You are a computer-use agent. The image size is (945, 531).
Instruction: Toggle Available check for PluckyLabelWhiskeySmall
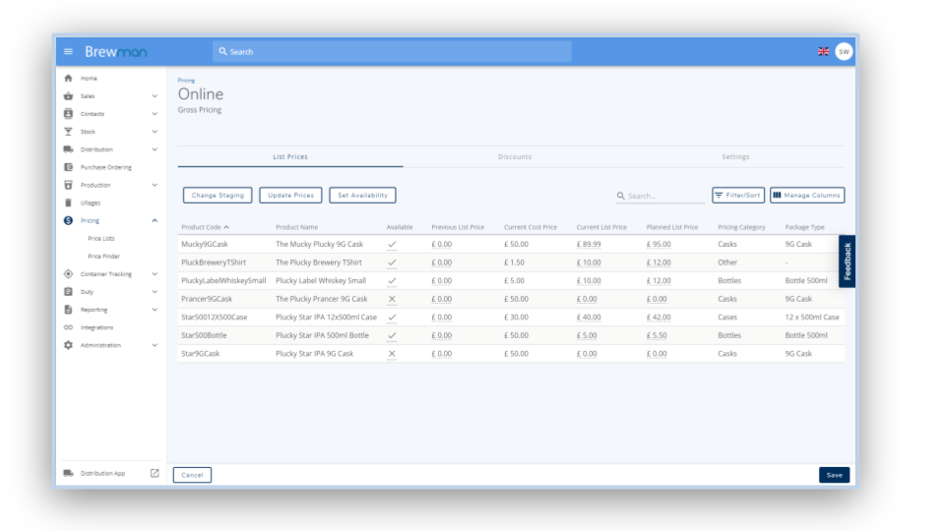pos(392,280)
